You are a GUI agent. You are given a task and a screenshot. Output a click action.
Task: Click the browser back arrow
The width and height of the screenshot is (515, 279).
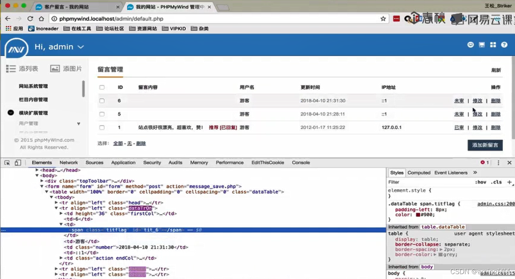tap(8, 18)
